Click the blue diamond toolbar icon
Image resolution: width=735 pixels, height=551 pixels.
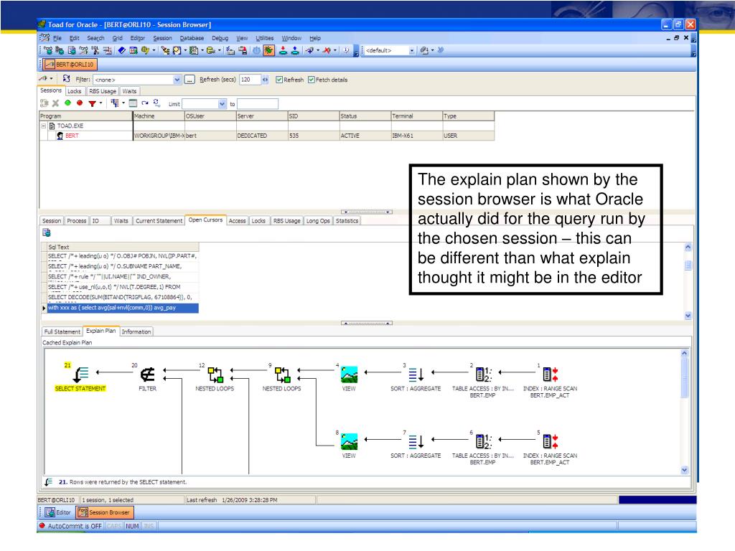[121, 50]
